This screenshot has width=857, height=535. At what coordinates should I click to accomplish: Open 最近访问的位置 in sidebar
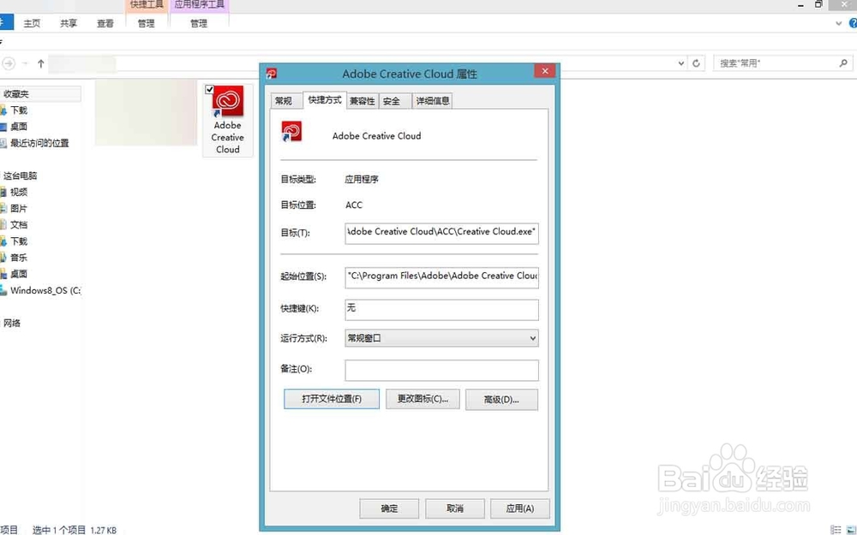pos(39,143)
